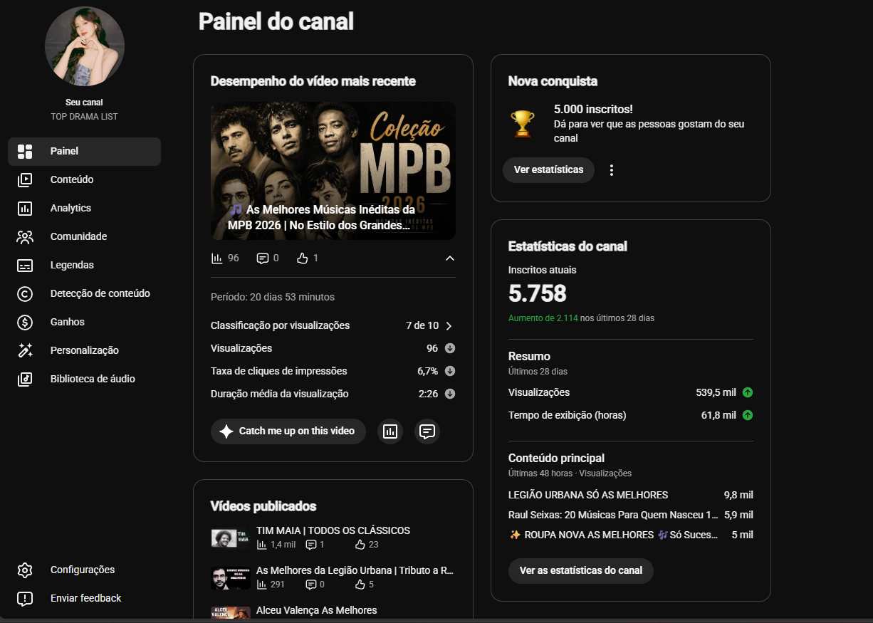Expand Classificação por visualizações 7 de 10 arrow

point(449,326)
